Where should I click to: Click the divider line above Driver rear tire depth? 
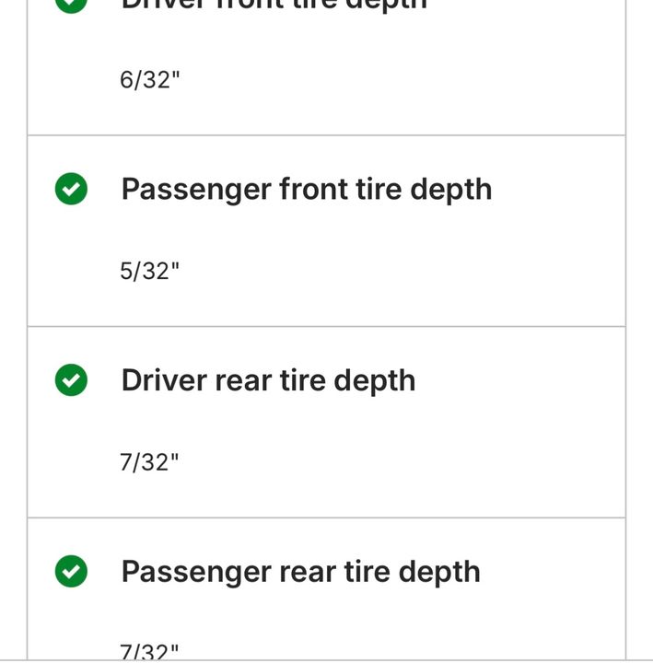[x=326, y=326]
